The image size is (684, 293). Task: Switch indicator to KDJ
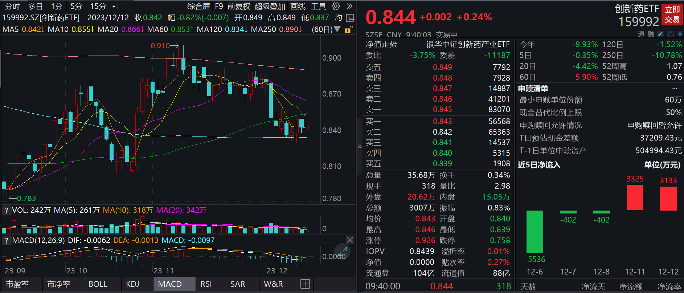(132, 284)
